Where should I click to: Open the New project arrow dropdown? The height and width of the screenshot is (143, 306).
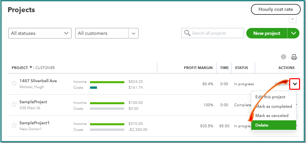click(293, 33)
